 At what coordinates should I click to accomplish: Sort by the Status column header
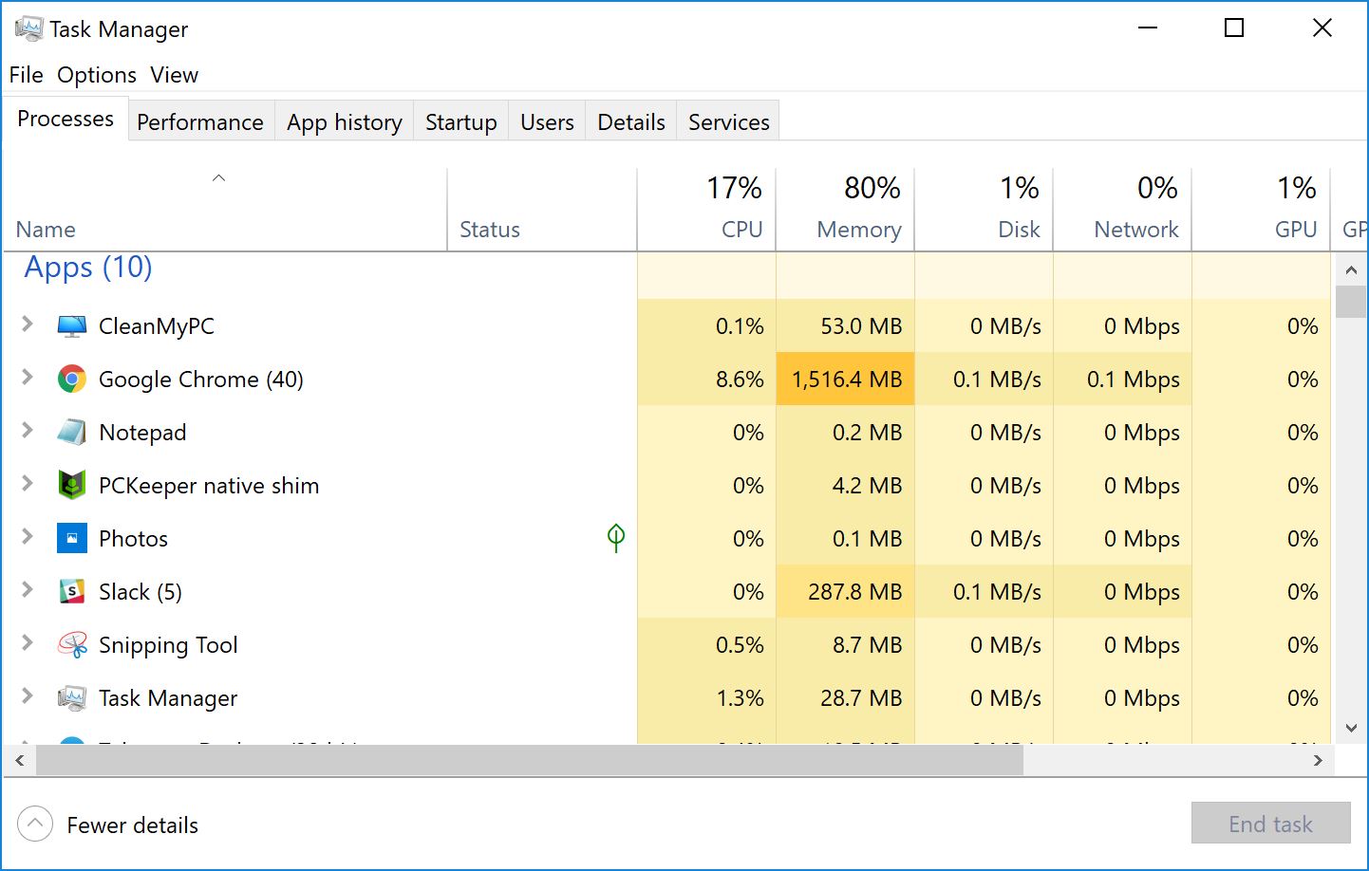[x=542, y=210]
